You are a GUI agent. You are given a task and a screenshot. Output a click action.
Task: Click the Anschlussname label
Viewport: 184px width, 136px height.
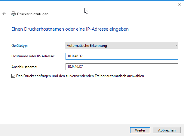click(x=24, y=67)
